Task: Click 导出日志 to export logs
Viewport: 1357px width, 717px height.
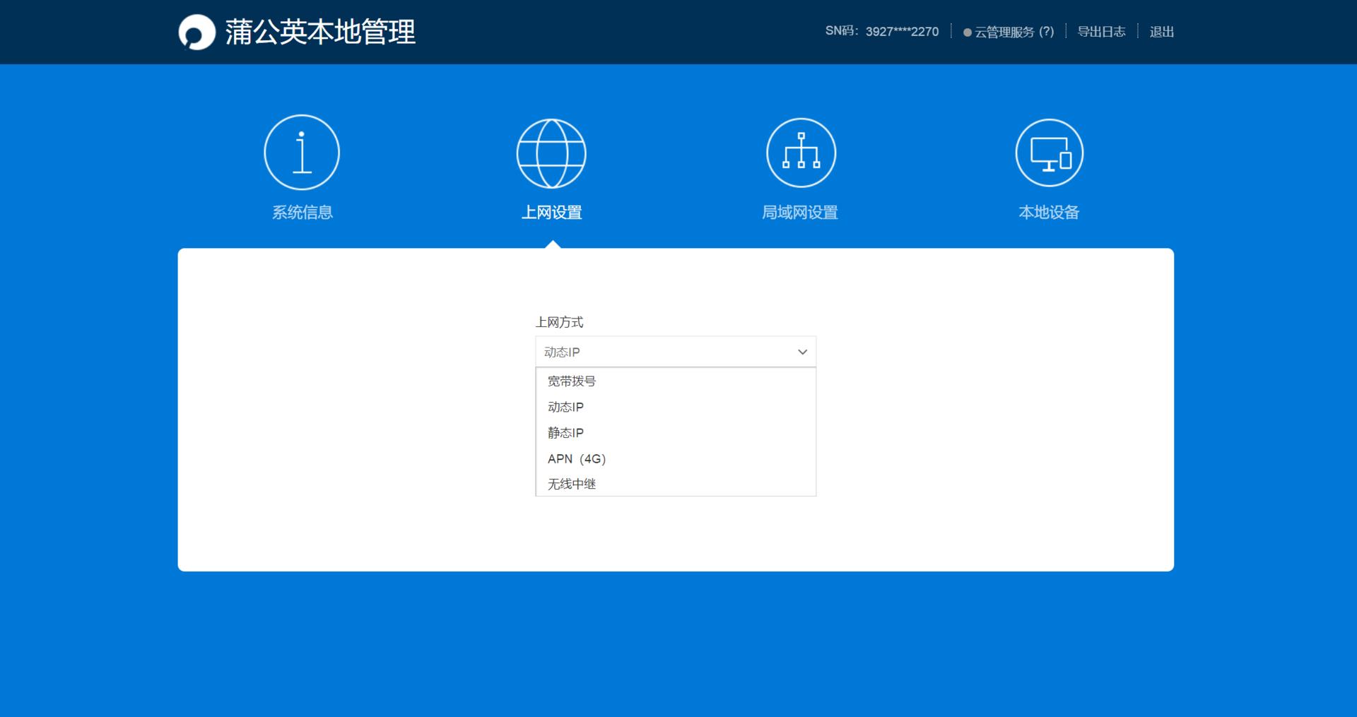Action: click(x=1100, y=32)
